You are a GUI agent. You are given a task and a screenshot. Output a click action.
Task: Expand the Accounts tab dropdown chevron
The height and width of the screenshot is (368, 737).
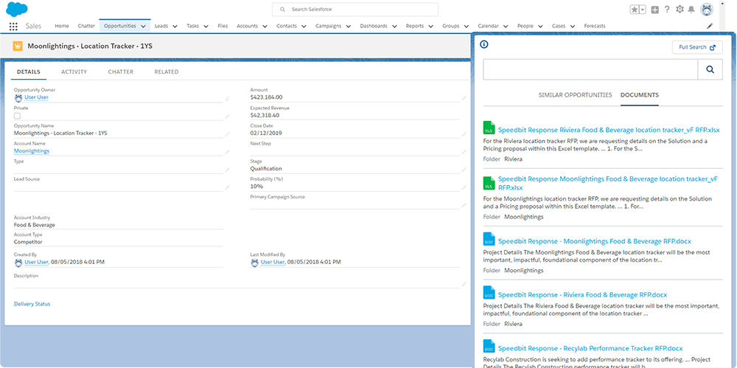tap(265, 27)
